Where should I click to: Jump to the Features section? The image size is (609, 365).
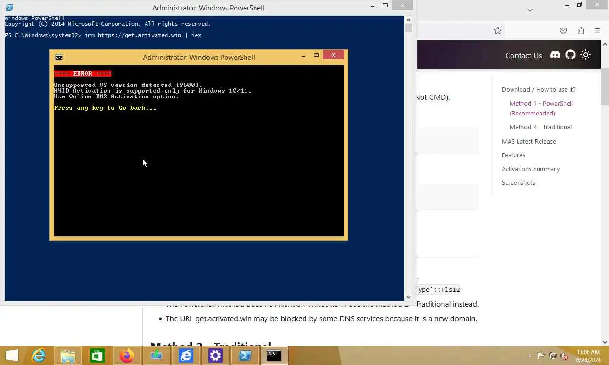click(513, 155)
